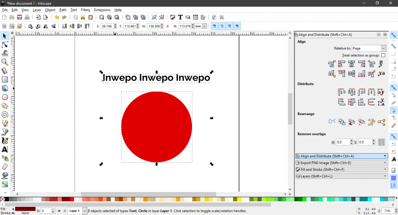Toggle the width/height lock icon
This screenshot has height=215, width=398.
(168, 26)
